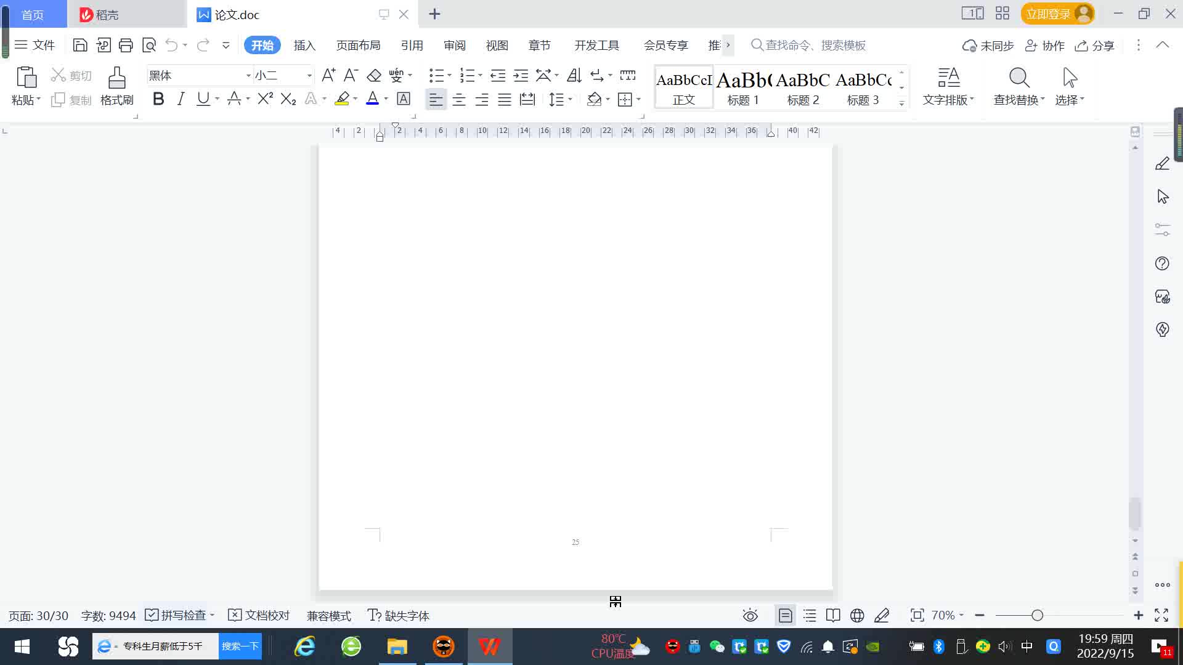This screenshot has height=665, width=1183.
Task: Open the help question mark in sidebar
Action: click(1162, 264)
